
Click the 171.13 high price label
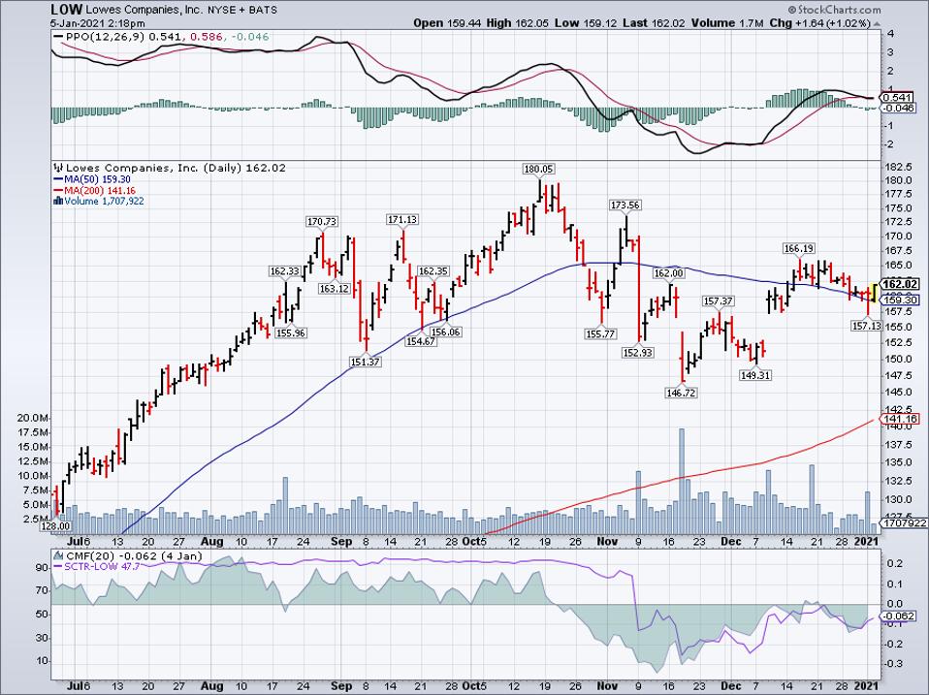[402, 219]
